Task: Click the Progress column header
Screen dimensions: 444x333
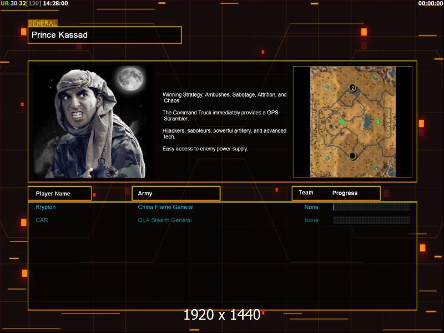Action: coord(345,193)
